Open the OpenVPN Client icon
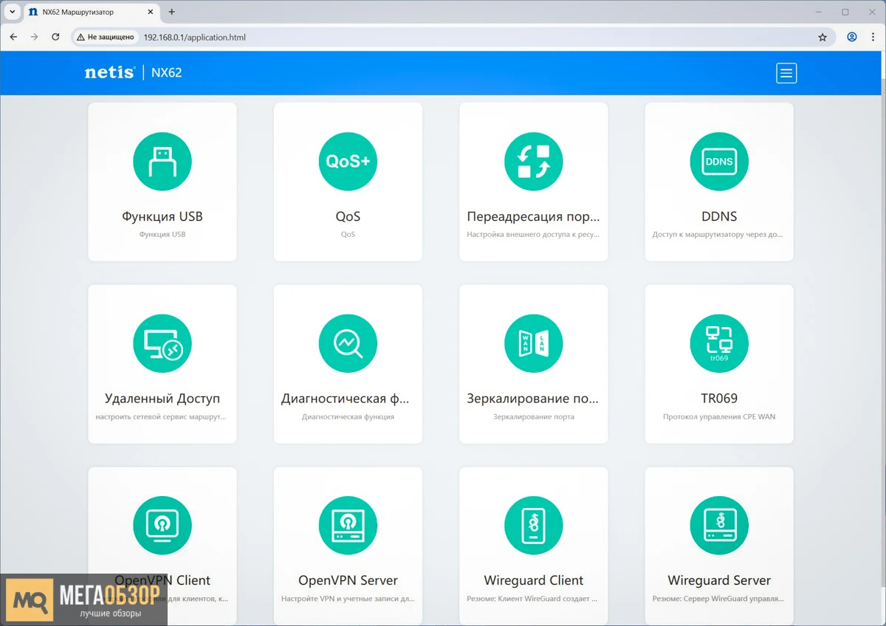886x626 pixels. [162, 526]
